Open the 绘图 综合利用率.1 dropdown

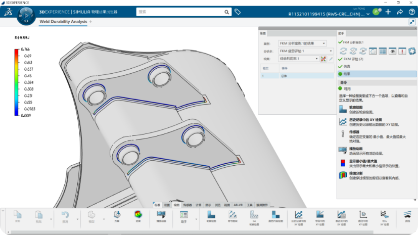pyautogui.click(x=299, y=59)
